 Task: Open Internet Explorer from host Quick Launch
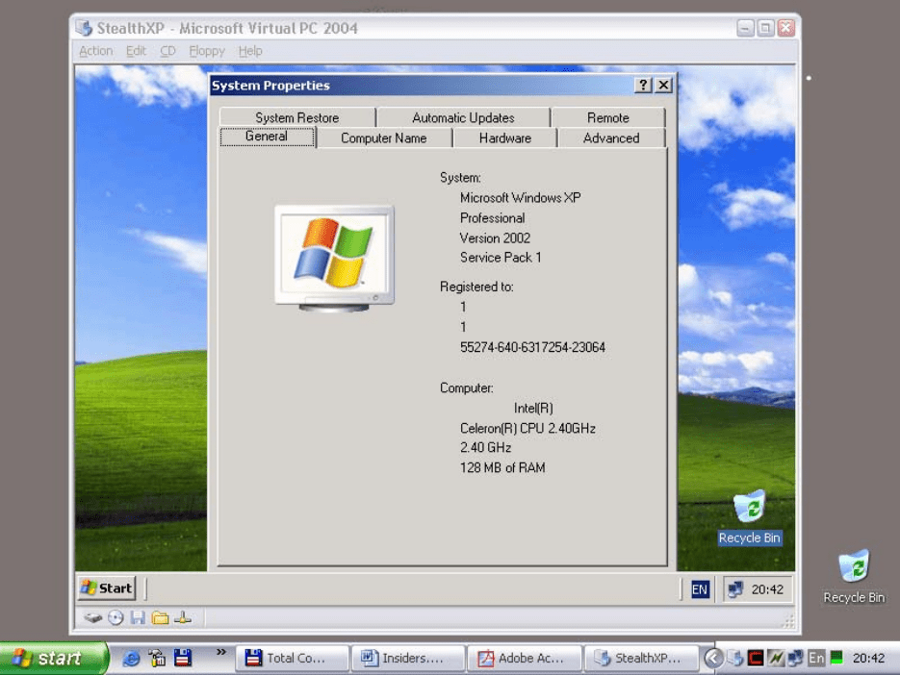coord(132,658)
